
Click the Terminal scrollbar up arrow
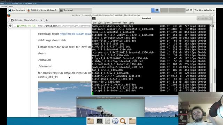pyautogui.click(x=211, y=26)
